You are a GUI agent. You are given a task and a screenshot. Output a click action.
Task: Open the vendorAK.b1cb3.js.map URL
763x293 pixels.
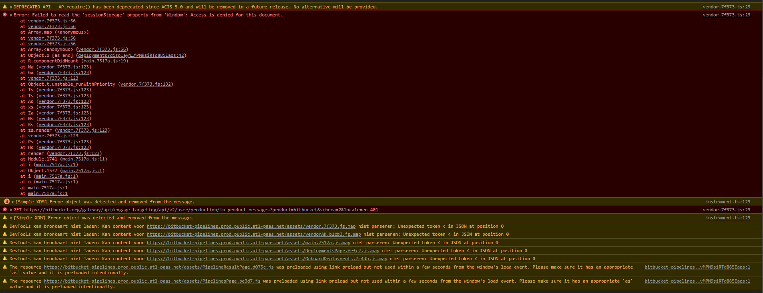coord(254,235)
